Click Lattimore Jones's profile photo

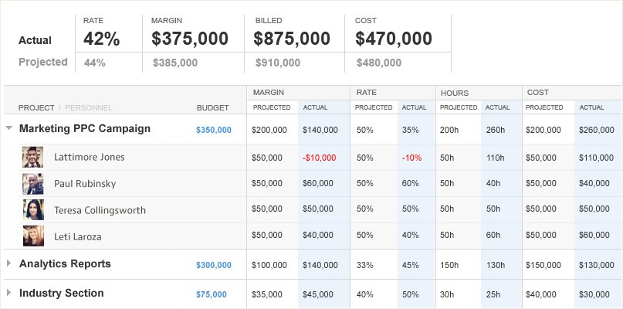(x=33, y=157)
